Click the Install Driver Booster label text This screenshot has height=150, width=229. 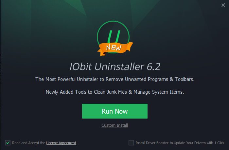180,143
